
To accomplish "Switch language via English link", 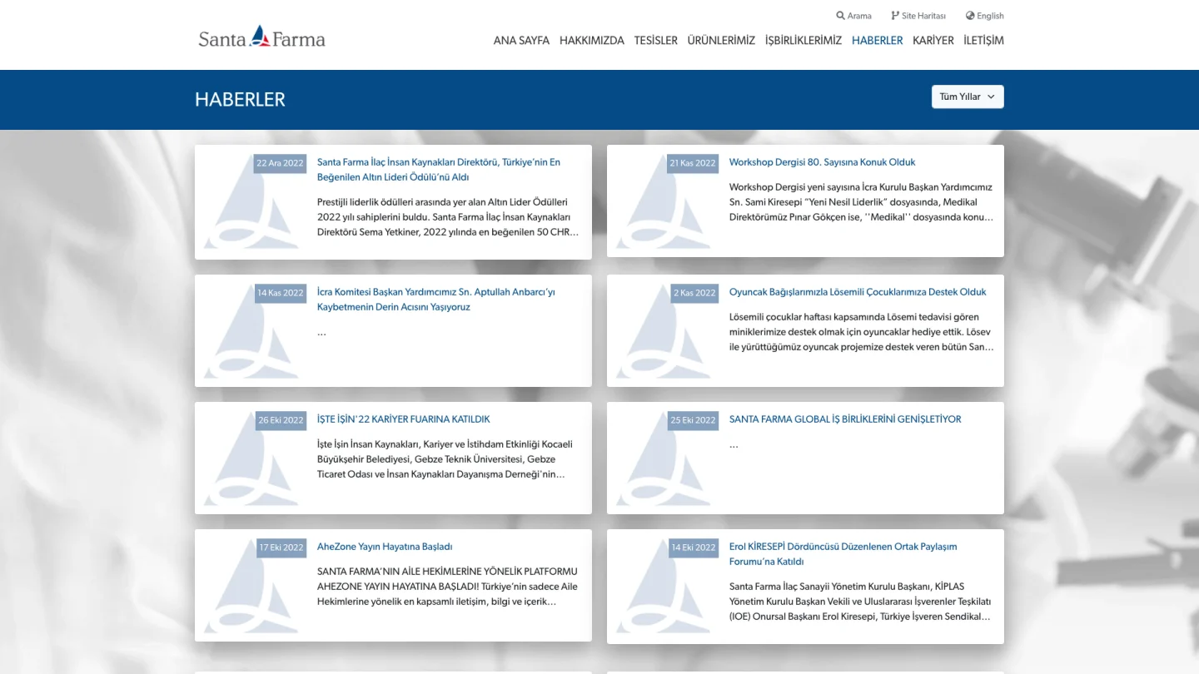I will [x=990, y=16].
